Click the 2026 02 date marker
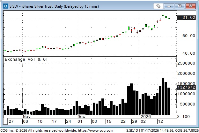Screen dimensions: 199x133 (x=144, y=121)
